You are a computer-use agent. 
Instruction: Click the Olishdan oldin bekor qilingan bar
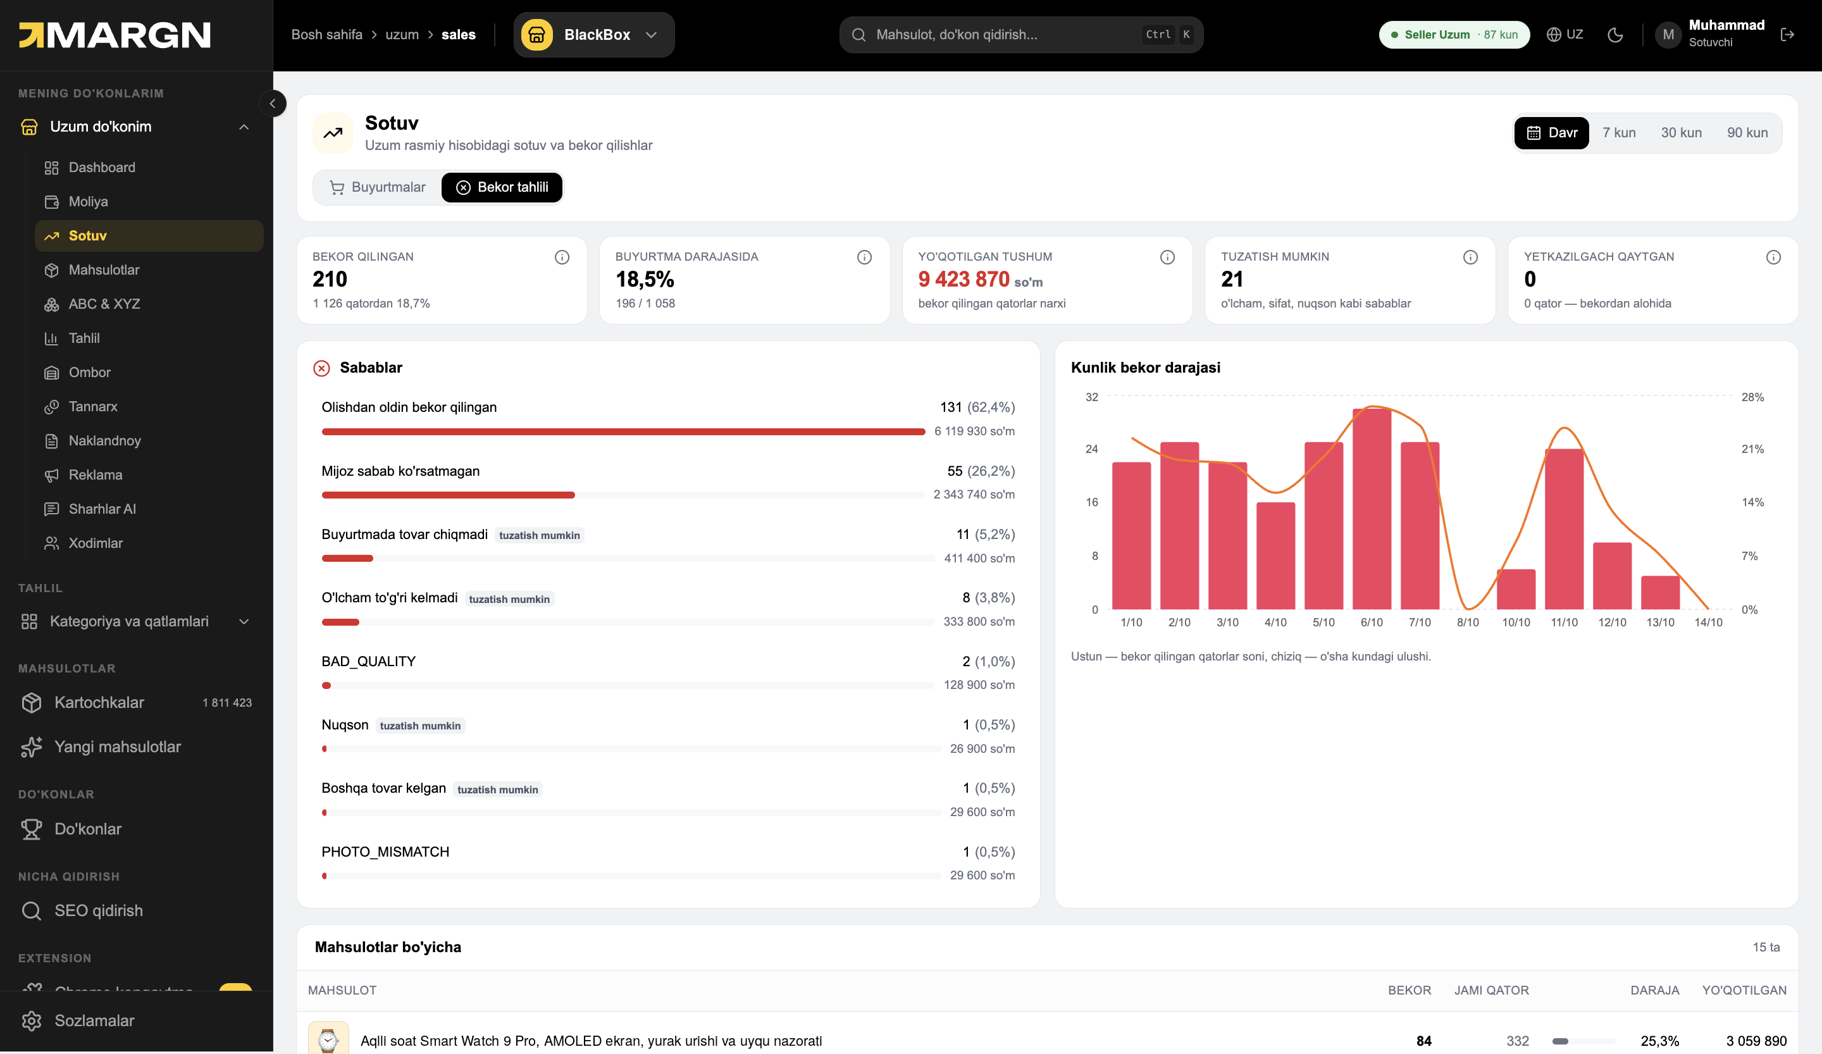pyautogui.click(x=623, y=431)
